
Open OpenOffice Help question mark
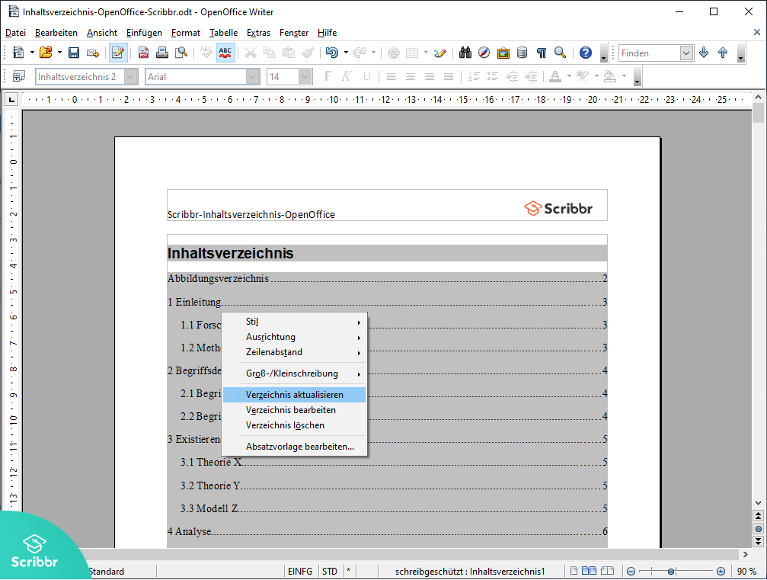coord(585,53)
